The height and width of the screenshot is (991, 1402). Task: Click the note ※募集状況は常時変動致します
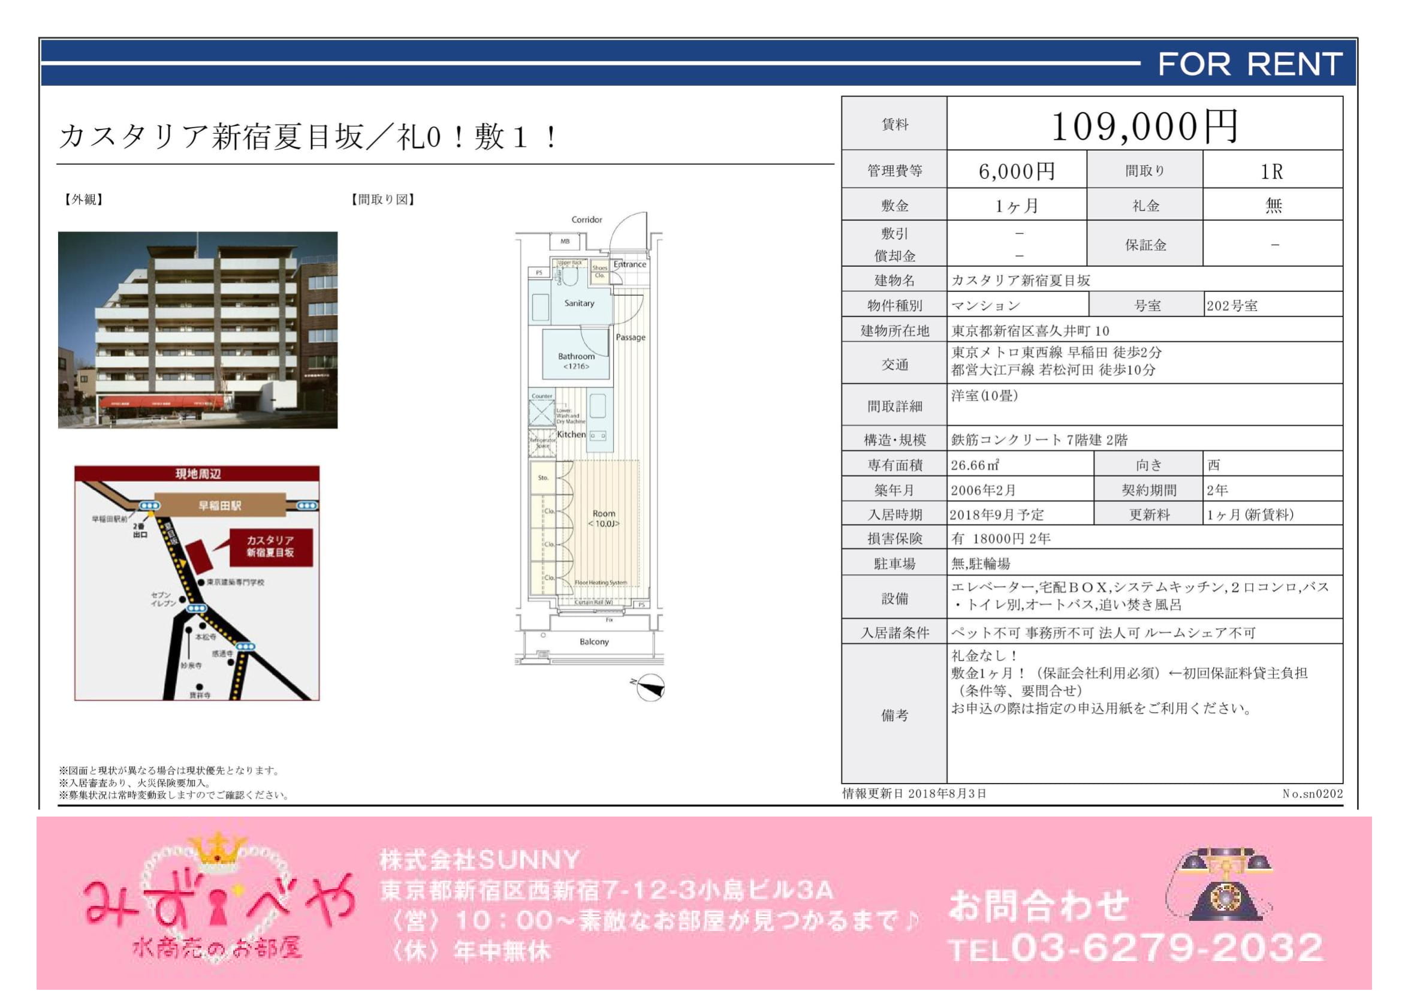pyautogui.click(x=174, y=795)
